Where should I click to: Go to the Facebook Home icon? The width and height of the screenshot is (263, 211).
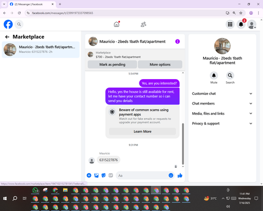point(117,24)
